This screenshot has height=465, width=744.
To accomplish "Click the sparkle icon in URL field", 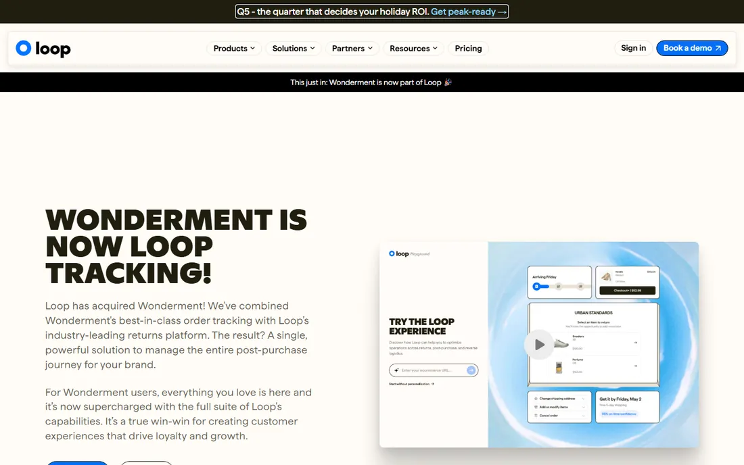I will 396,370.
